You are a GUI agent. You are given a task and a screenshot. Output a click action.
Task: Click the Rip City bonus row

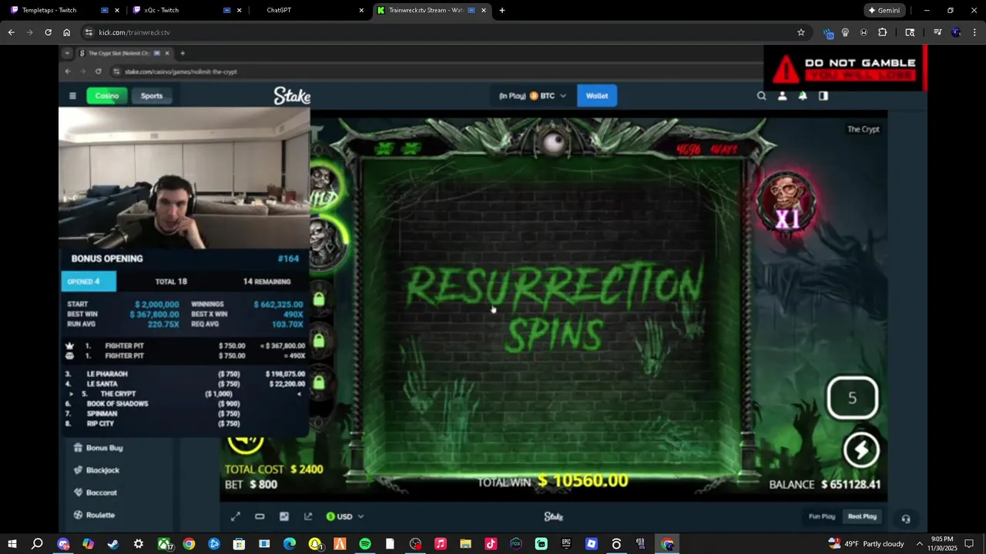point(185,424)
